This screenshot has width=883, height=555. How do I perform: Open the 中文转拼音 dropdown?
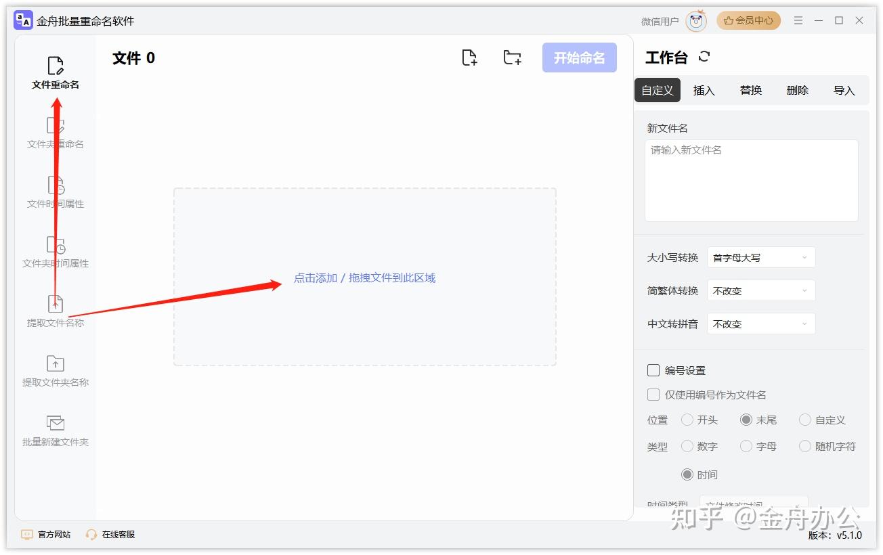coord(760,324)
